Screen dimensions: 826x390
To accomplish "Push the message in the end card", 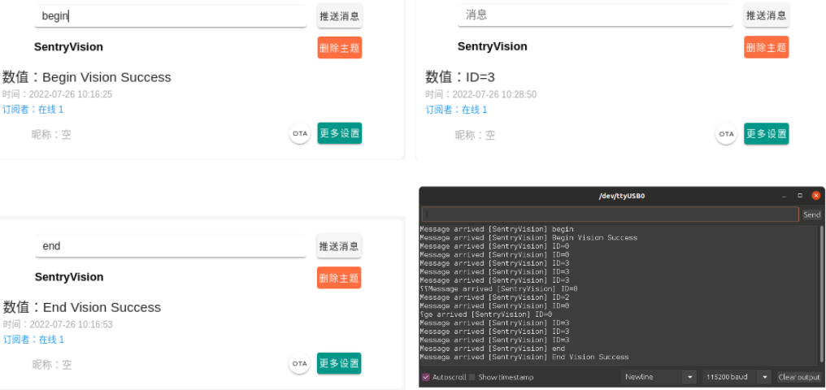I will pos(339,246).
